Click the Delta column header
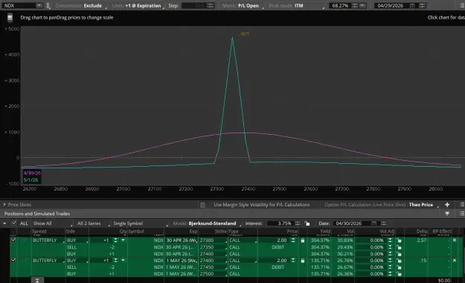Screen dimensions: 465x283 [x=421, y=232]
